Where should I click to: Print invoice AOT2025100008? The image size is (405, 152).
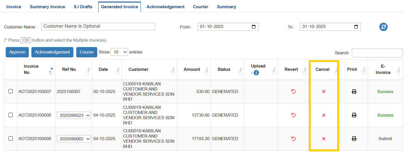354,115
